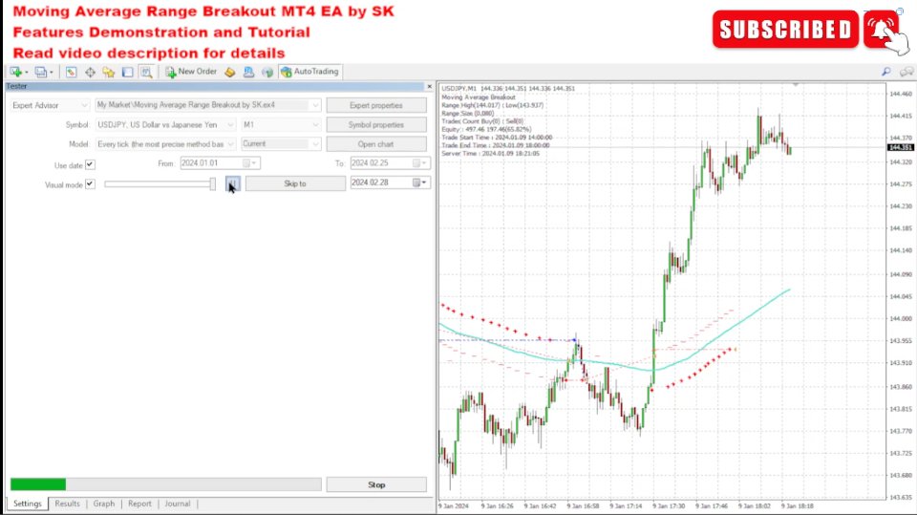Switch to the Journal tab
This screenshot has width=917, height=515.
click(178, 504)
